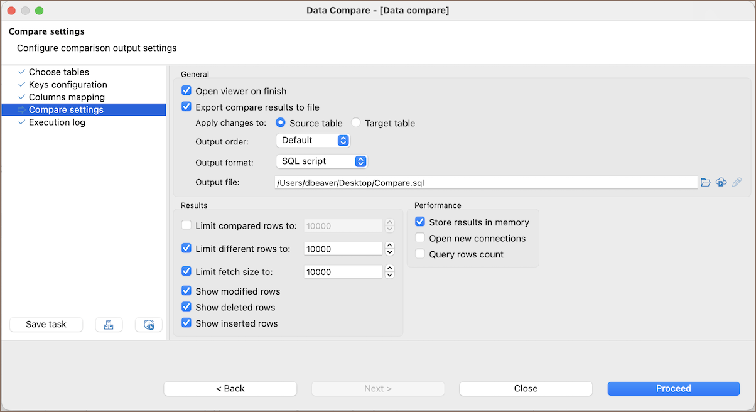Click the Save task button

click(x=46, y=325)
